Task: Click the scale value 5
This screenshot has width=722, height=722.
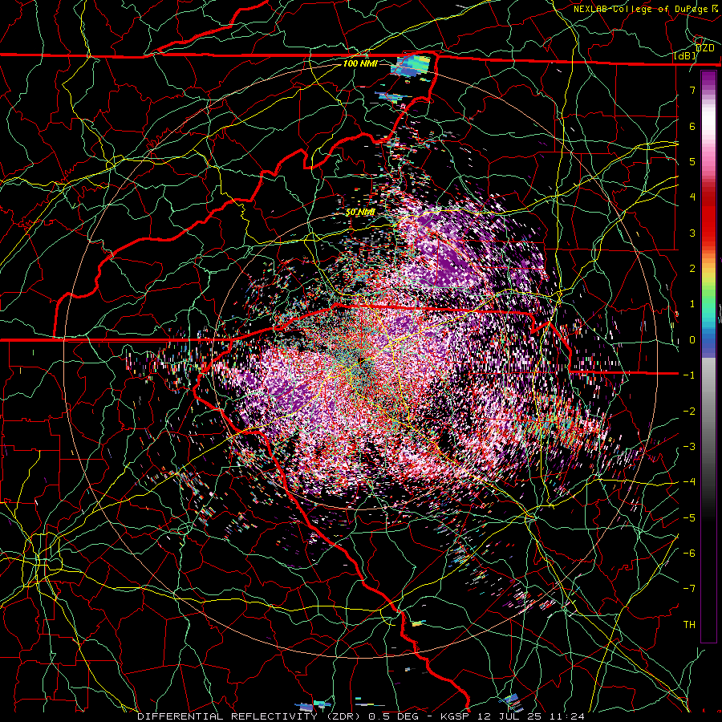Action: (692, 161)
